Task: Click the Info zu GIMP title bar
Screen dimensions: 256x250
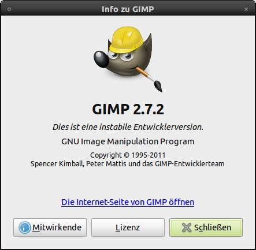Action: [128, 9]
